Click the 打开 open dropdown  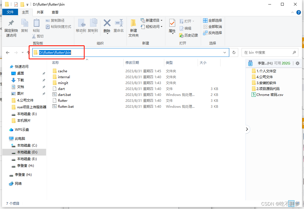(x=187, y=21)
